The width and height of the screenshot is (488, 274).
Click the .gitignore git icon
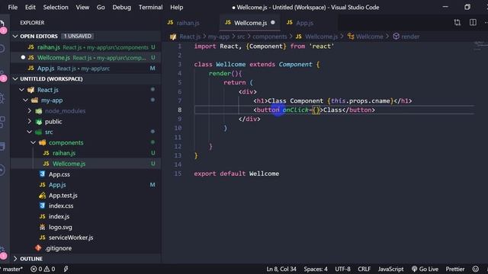point(38,248)
